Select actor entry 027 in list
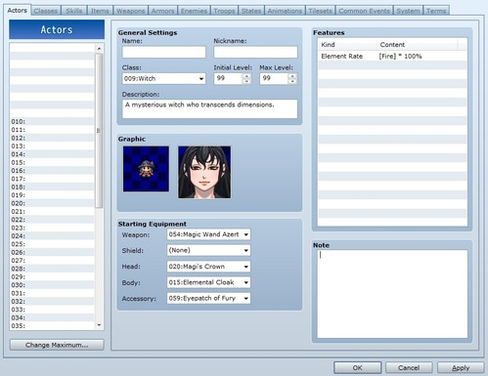The width and height of the screenshot is (488, 376). [52, 261]
